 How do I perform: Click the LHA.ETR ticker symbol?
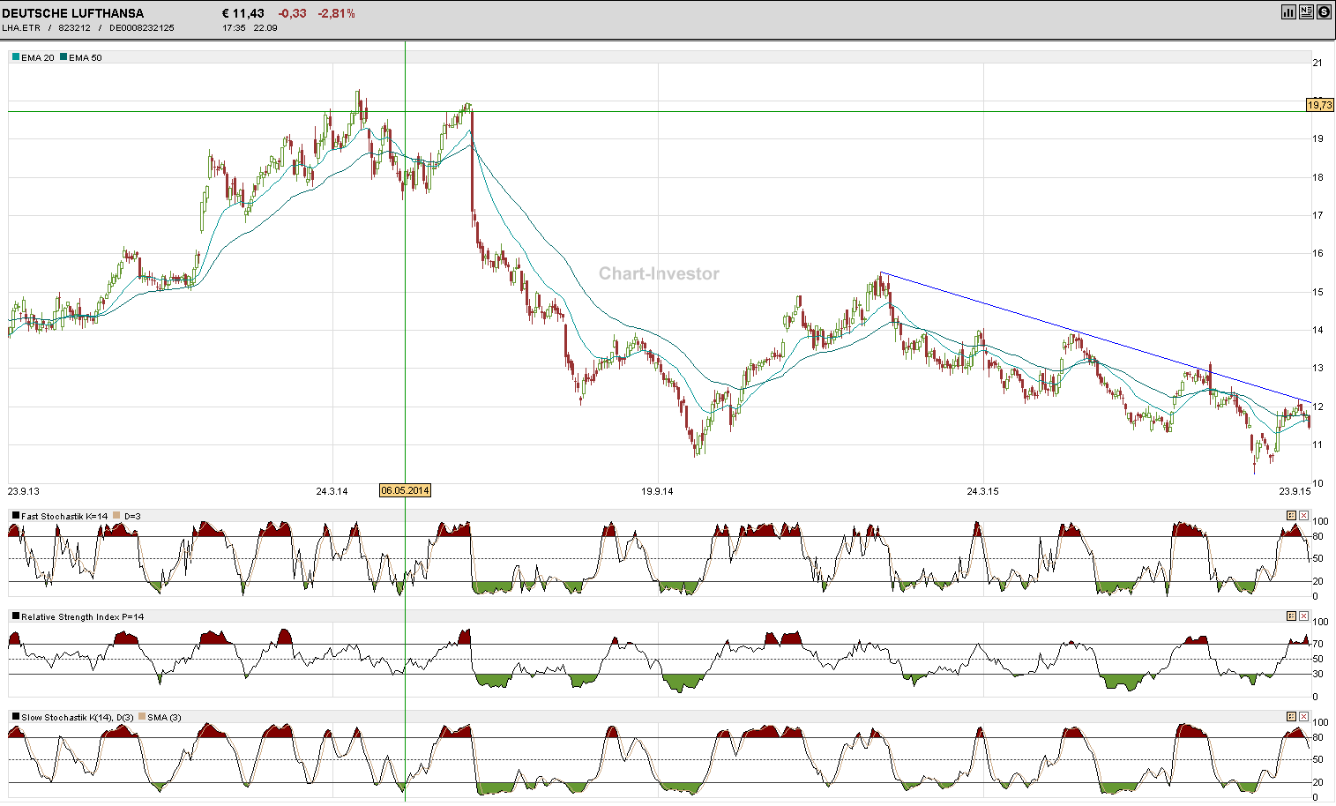21,28
